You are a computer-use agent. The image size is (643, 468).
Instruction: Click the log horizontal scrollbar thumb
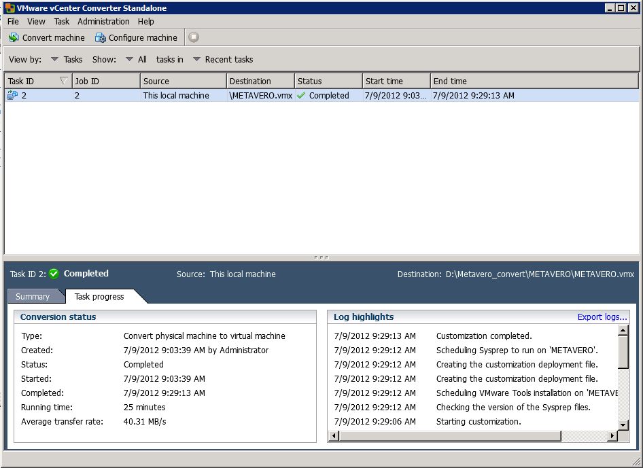click(450, 435)
